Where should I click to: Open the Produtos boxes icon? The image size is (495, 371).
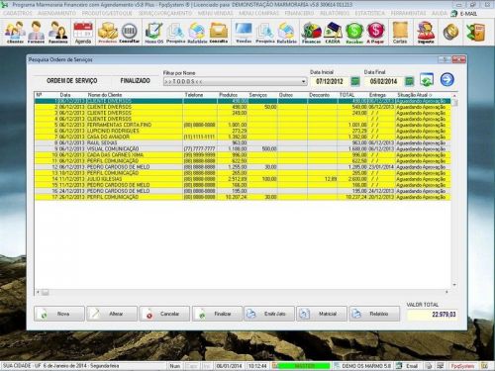[108, 32]
